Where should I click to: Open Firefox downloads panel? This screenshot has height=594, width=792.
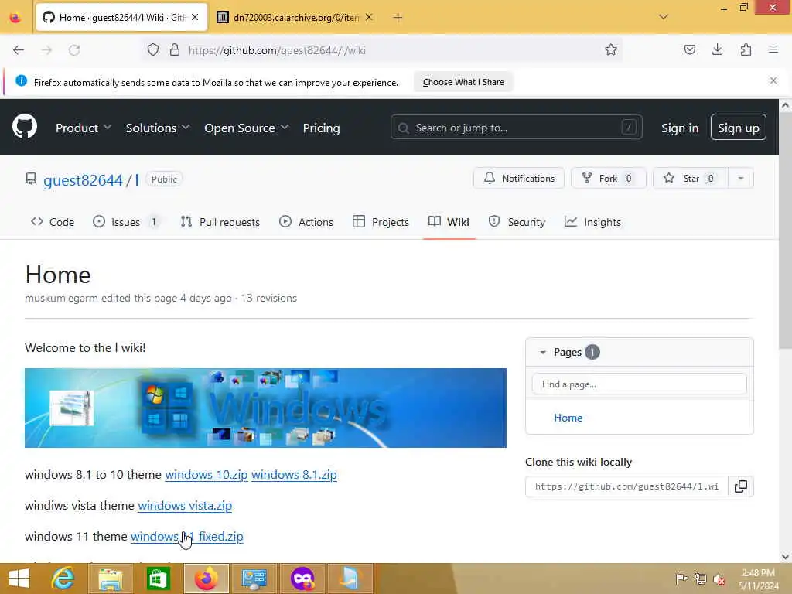(x=717, y=49)
